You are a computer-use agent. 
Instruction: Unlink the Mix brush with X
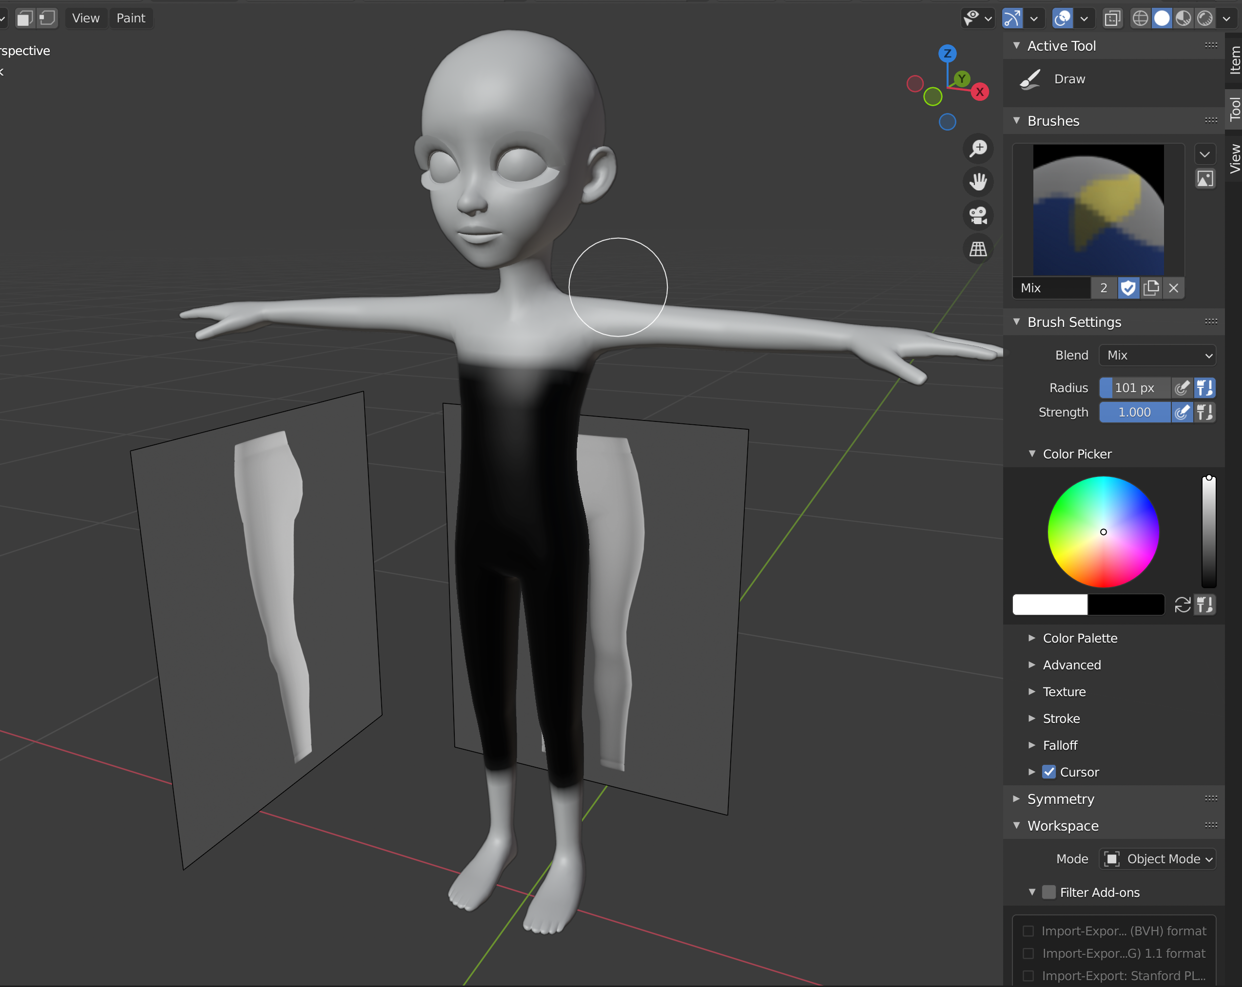tap(1173, 288)
